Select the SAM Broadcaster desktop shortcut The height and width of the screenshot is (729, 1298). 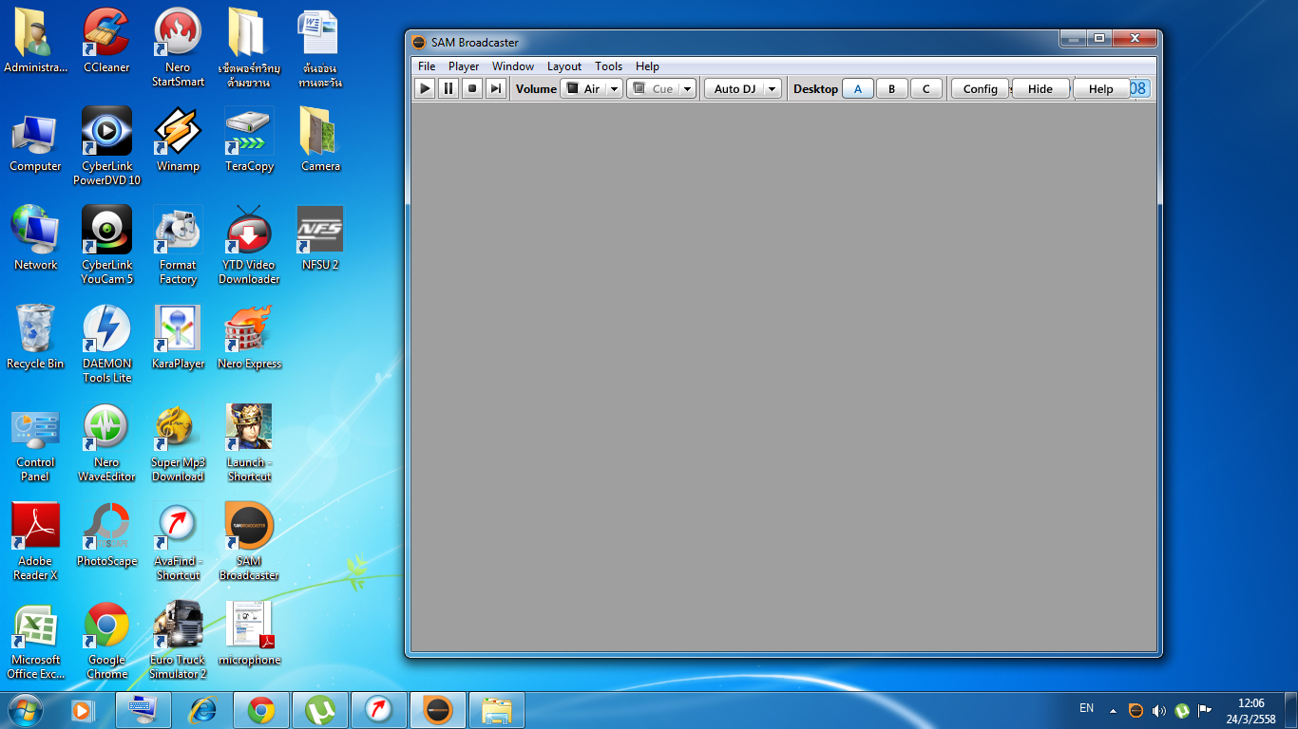point(249,541)
